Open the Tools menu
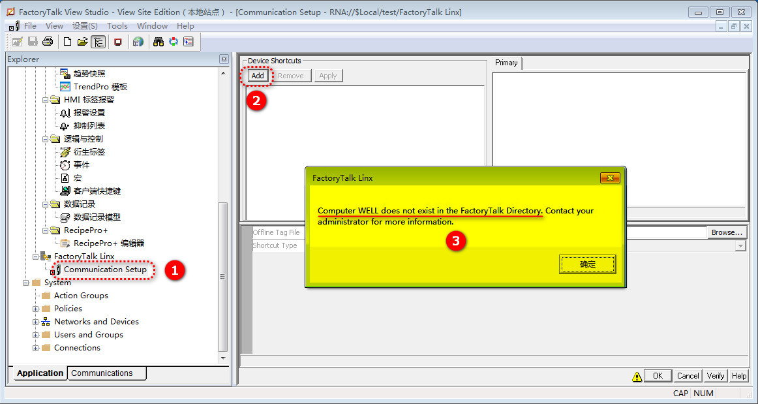Screen dimensions: 758x404 point(117,26)
